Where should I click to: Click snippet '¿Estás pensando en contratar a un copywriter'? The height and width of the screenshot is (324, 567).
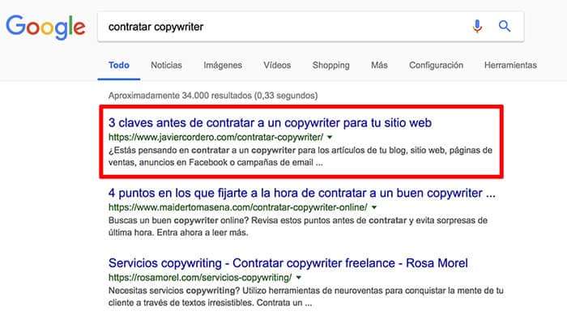click(x=301, y=156)
